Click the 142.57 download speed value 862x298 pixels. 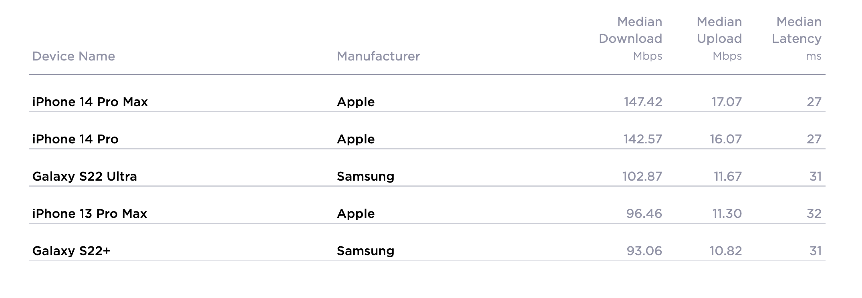(x=642, y=139)
